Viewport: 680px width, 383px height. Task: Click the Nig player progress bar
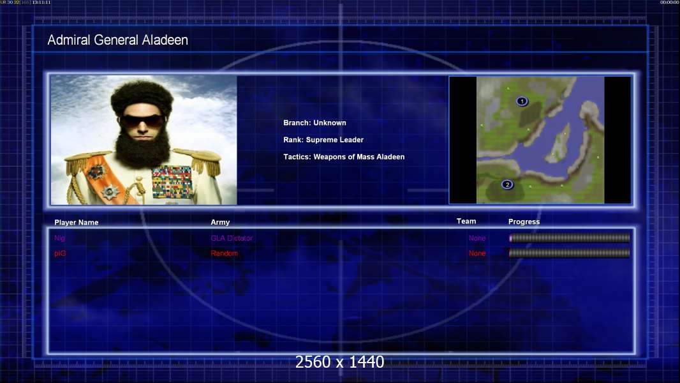coord(570,237)
